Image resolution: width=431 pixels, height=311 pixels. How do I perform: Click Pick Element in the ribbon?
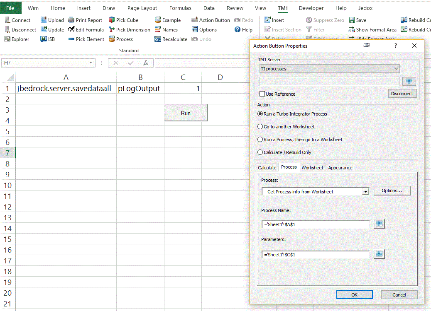tap(86, 39)
